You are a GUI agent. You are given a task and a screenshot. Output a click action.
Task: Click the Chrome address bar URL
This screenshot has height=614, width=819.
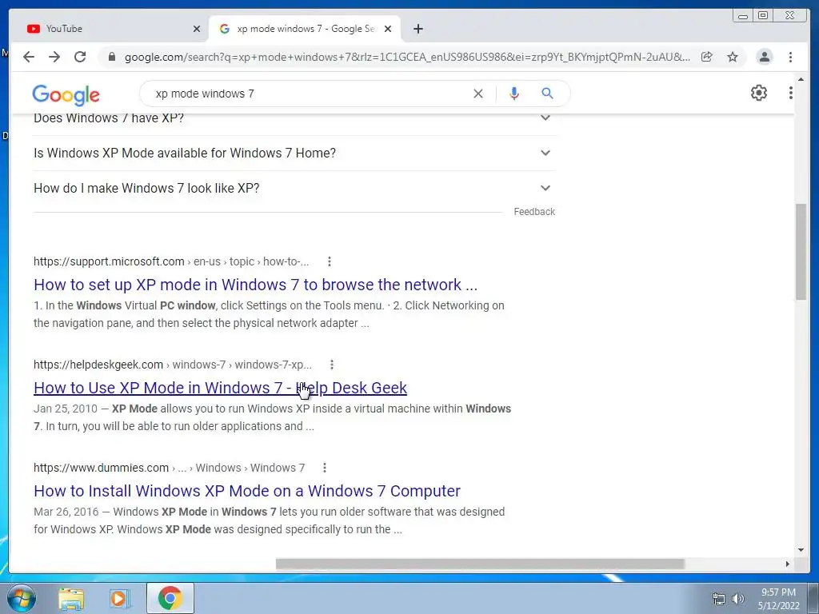[x=407, y=57]
